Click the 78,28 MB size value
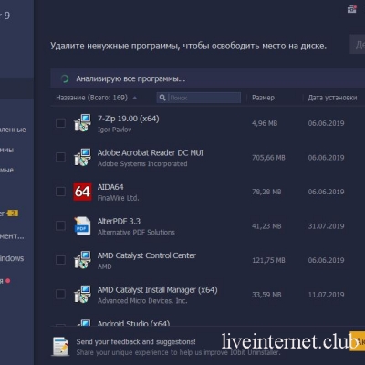365x365 pixels. tap(266, 192)
